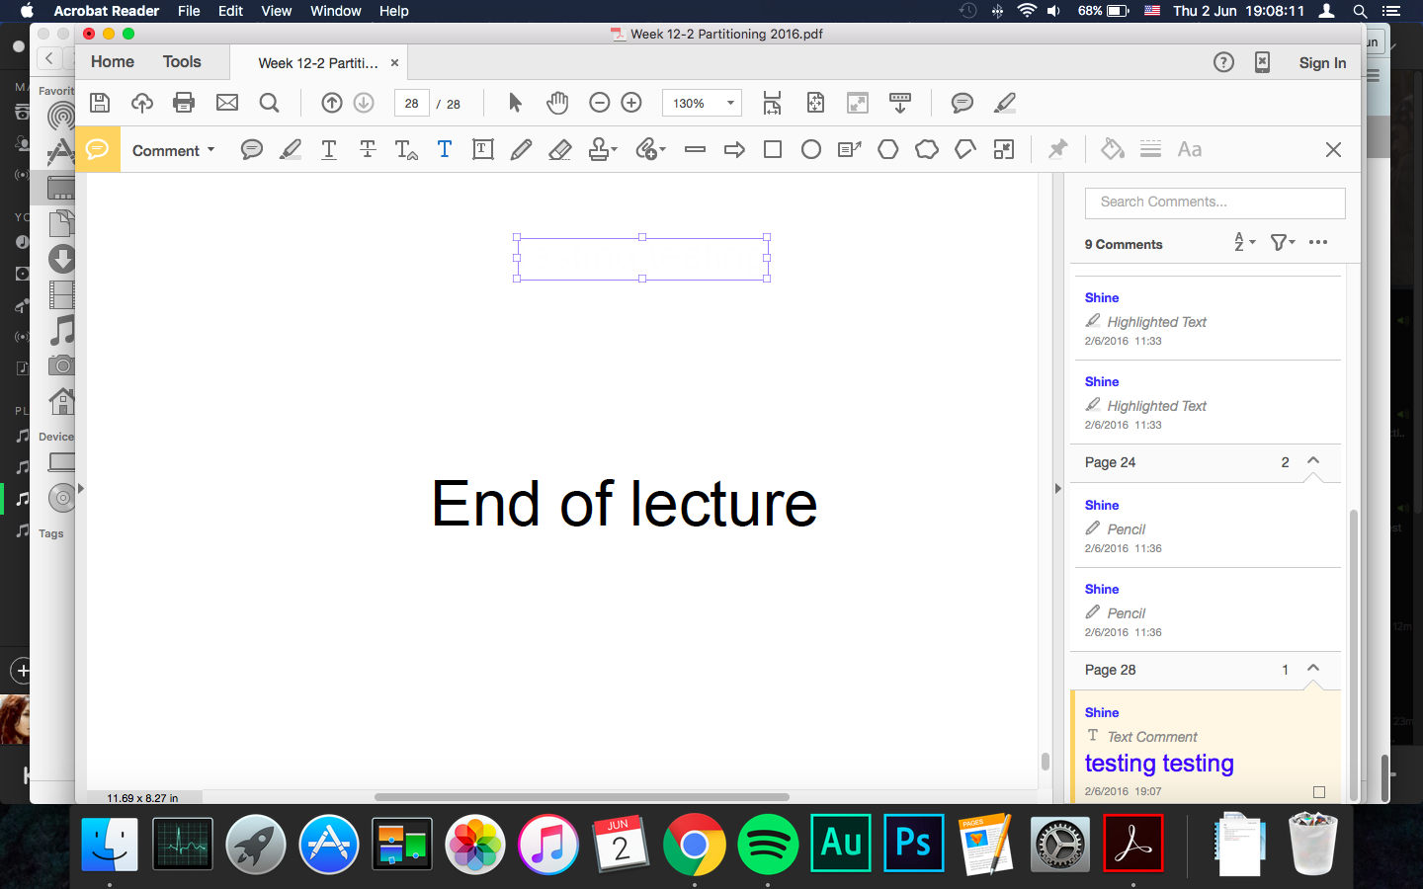Viewport: 1423px width, 889px height.
Task: Switch to the Home tab
Action: [x=113, y=61]
